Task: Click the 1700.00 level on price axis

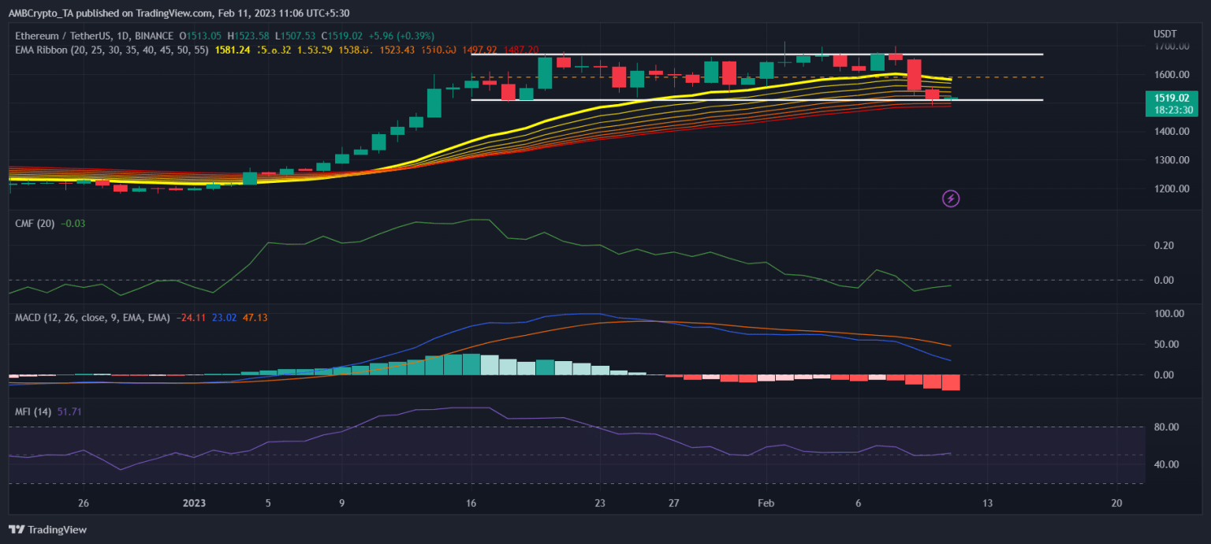Action: [x=1170, y=47]
